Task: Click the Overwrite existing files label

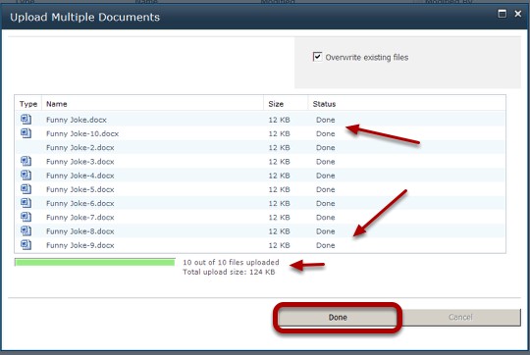Action: 367,58
